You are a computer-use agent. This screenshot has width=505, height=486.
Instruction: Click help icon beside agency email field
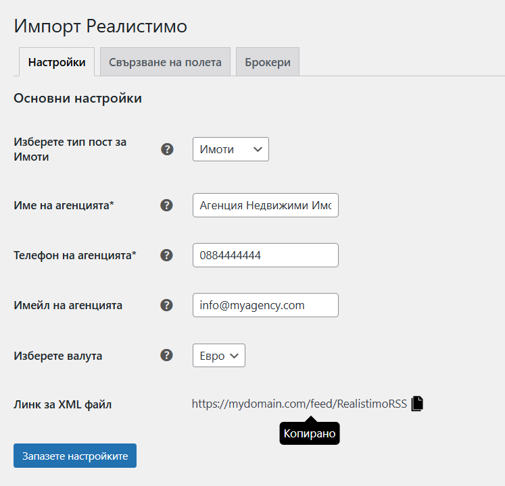click(167, 305)
